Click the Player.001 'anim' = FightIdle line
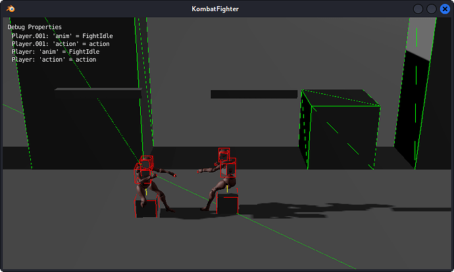The image size is (454, 272). click(63, 36)
